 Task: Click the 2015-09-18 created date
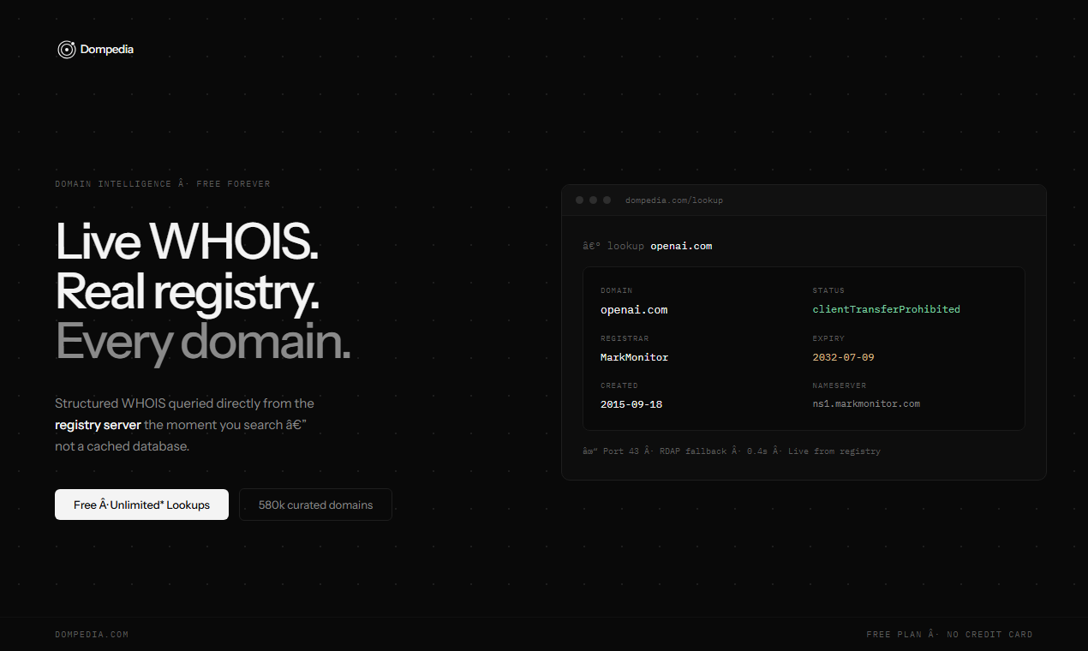pyautogui.click(x=631, y=403)
